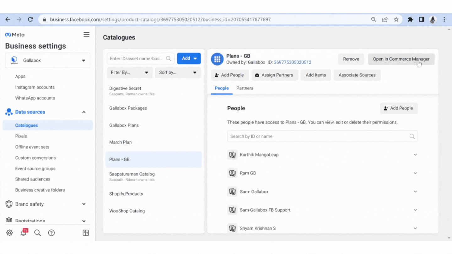
Task: Toggle the browser side panel icon
Action: tap(422, 19)
